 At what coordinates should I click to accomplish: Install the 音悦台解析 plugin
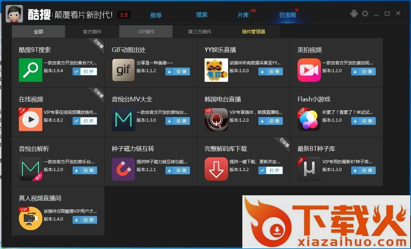[x=85, y=170]
